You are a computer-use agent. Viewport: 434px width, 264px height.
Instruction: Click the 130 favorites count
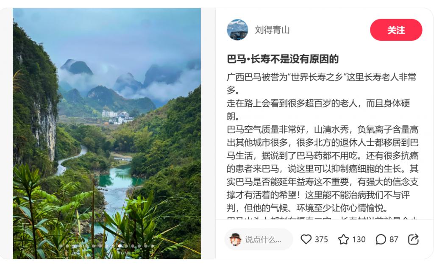tap(359, 239)
